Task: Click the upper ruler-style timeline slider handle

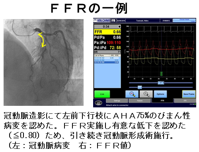Action: pyautogui.click(x=161, y=83)
